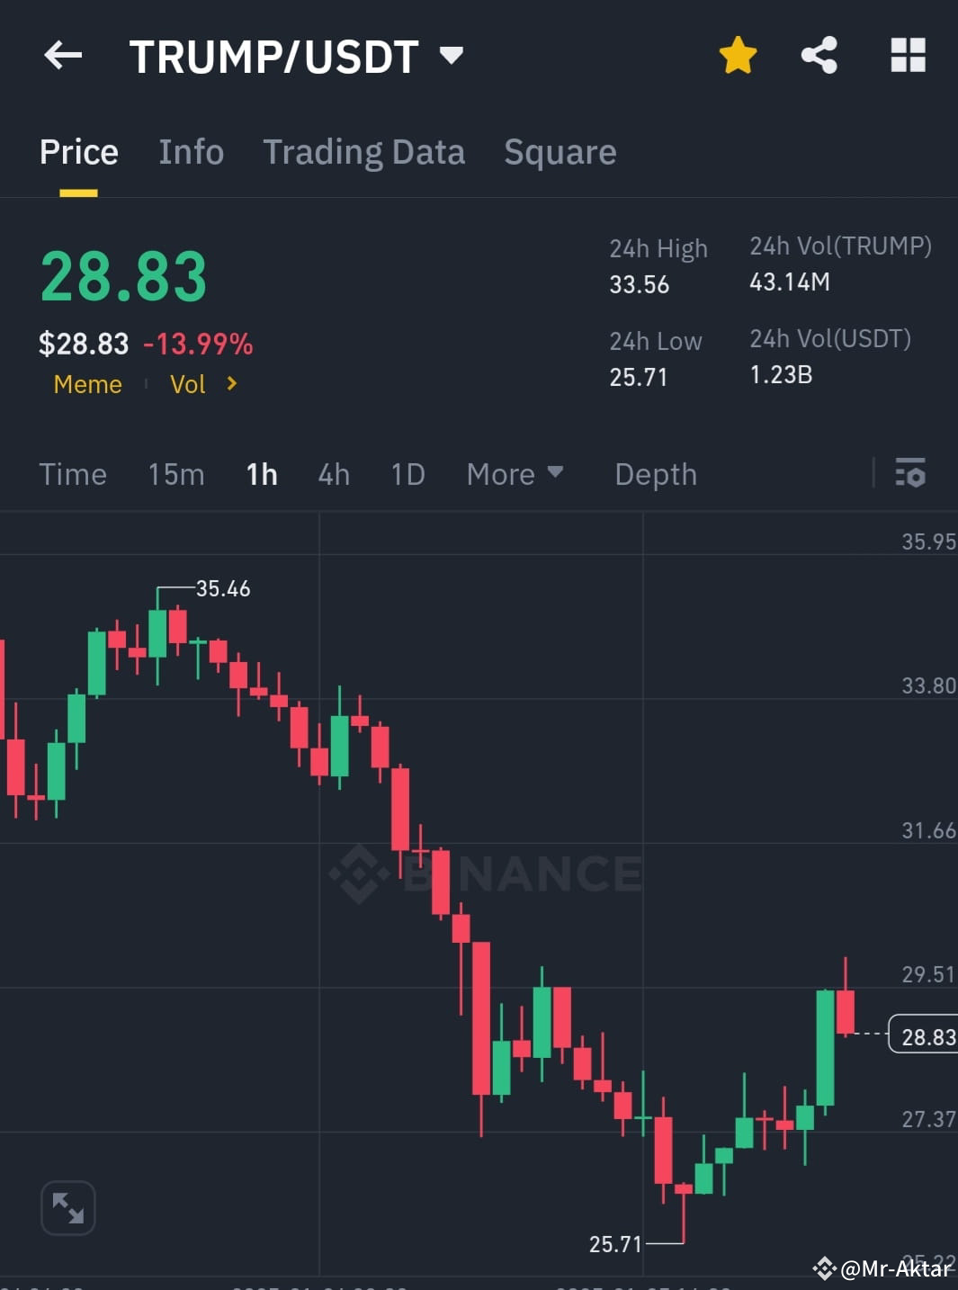Open the Meme category tag
The image size is (958, 1290).
[87, 384]
